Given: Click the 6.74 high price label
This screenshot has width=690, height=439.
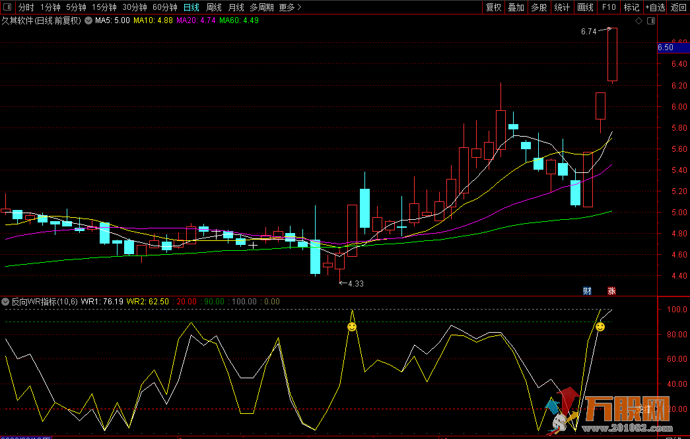Looking at the screenshot, I should tap(588, 32).
